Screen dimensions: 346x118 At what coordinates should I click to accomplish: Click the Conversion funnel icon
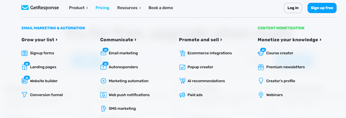click(24, 95)
